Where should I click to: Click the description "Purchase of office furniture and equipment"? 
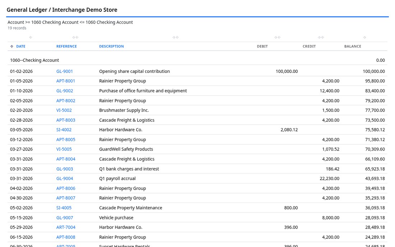click(143, 90)
